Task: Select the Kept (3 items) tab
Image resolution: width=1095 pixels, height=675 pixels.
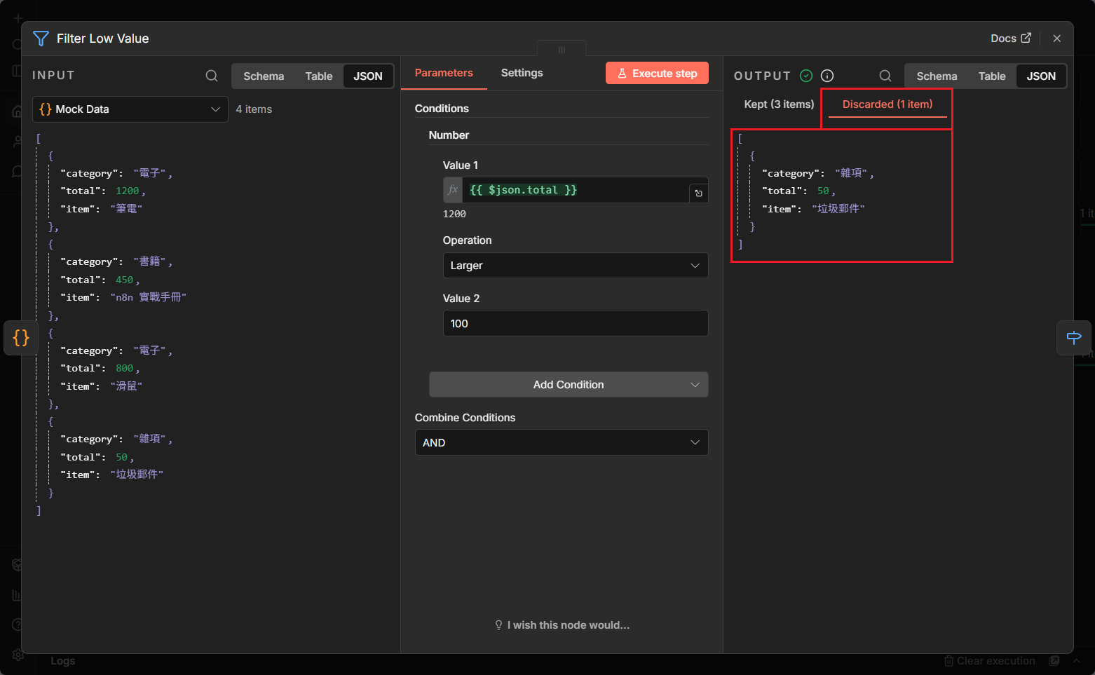Action: click(779, 104)
